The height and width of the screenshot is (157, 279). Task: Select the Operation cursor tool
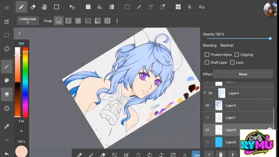click(190, 7)
